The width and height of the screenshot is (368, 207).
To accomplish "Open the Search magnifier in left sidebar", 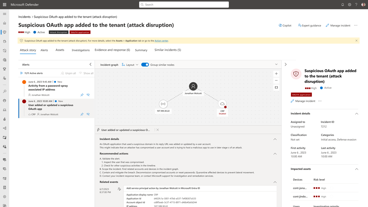I will (5, 91).
